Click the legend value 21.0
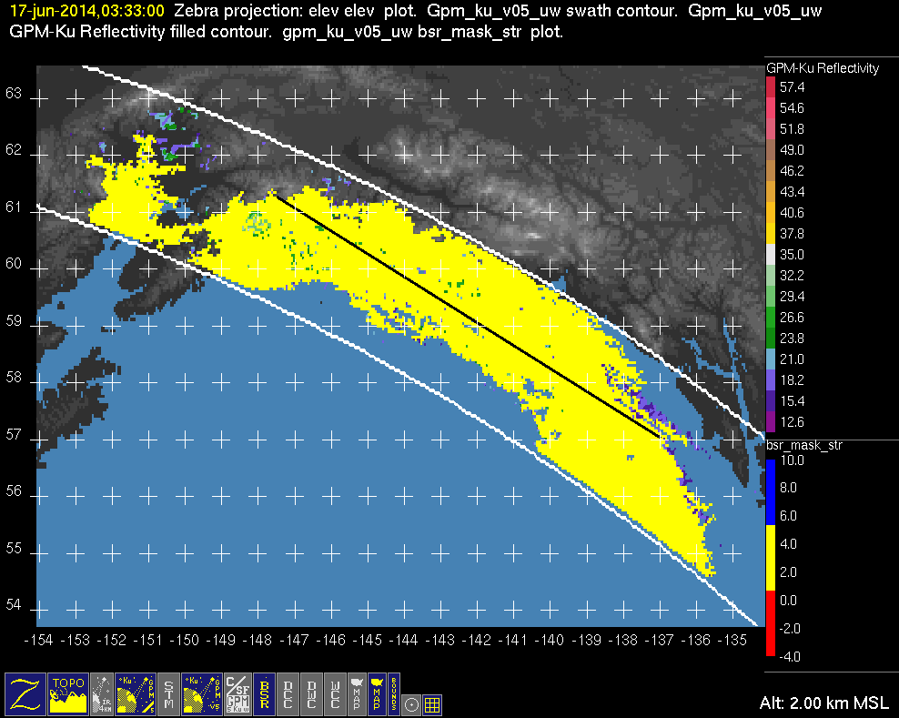This screenshot has width=899, height=718. click(x=792, y=359)
